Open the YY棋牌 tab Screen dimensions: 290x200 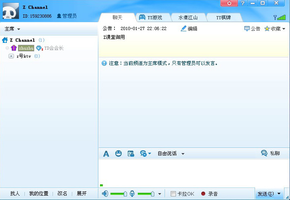(x=223, y=18)
